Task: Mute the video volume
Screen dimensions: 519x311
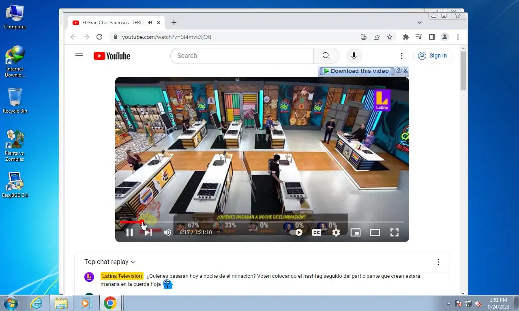Action: click(x=167, y=232)
